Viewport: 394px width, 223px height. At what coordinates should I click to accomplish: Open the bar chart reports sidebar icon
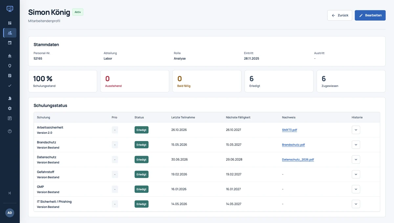point(10,56)
